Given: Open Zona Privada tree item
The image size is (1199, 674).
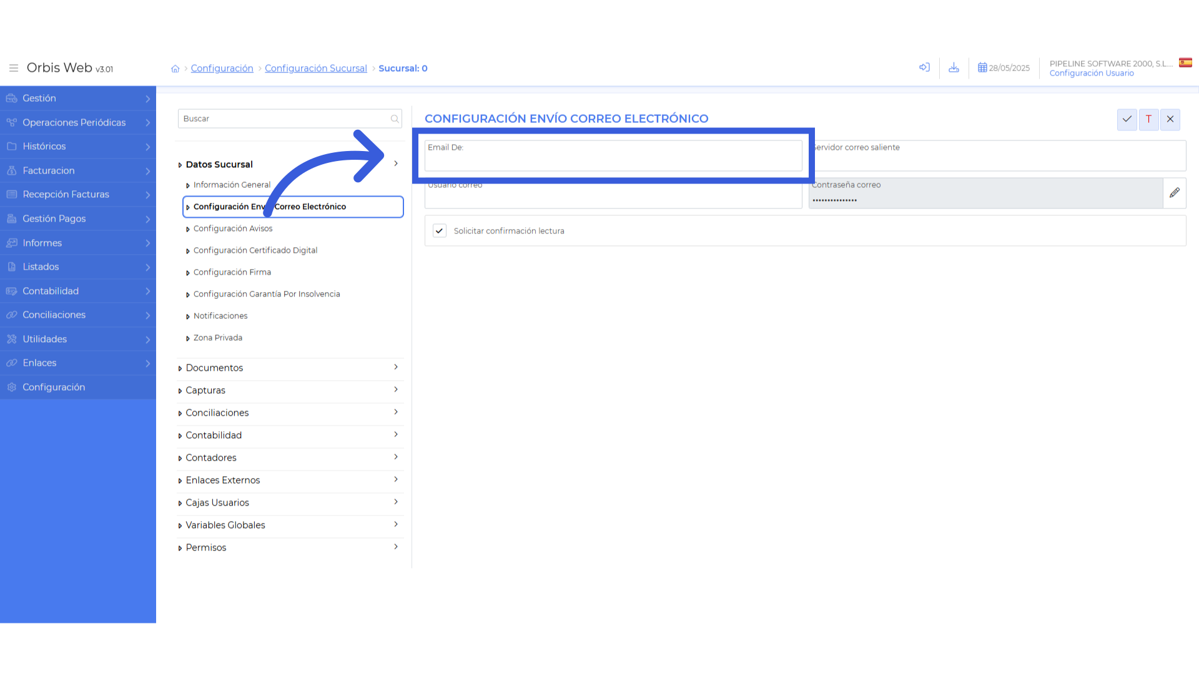Looking at the screenshot, I should point(217,338).
